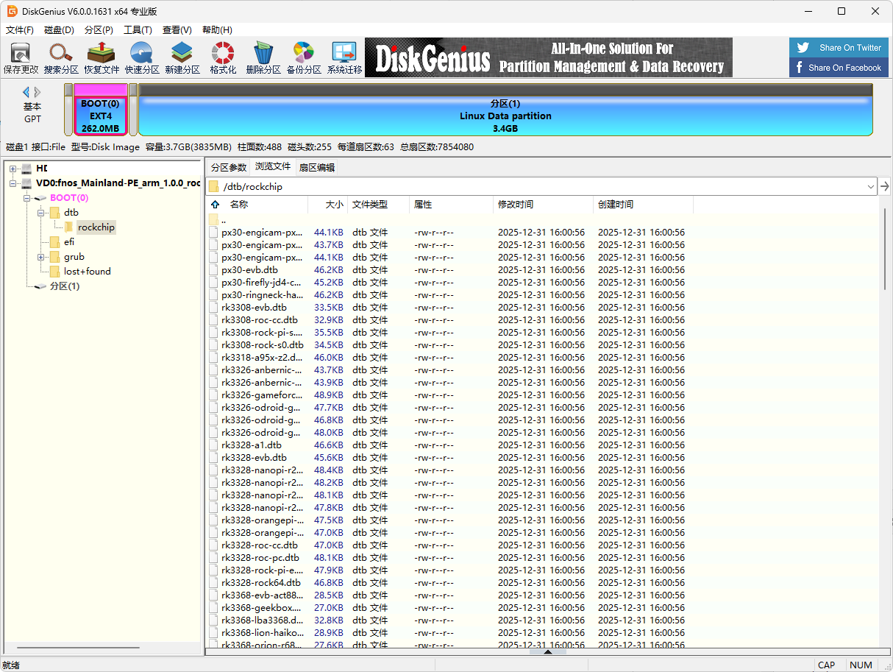Click the Format (格式化) toolbar icon

coord(222,57)
